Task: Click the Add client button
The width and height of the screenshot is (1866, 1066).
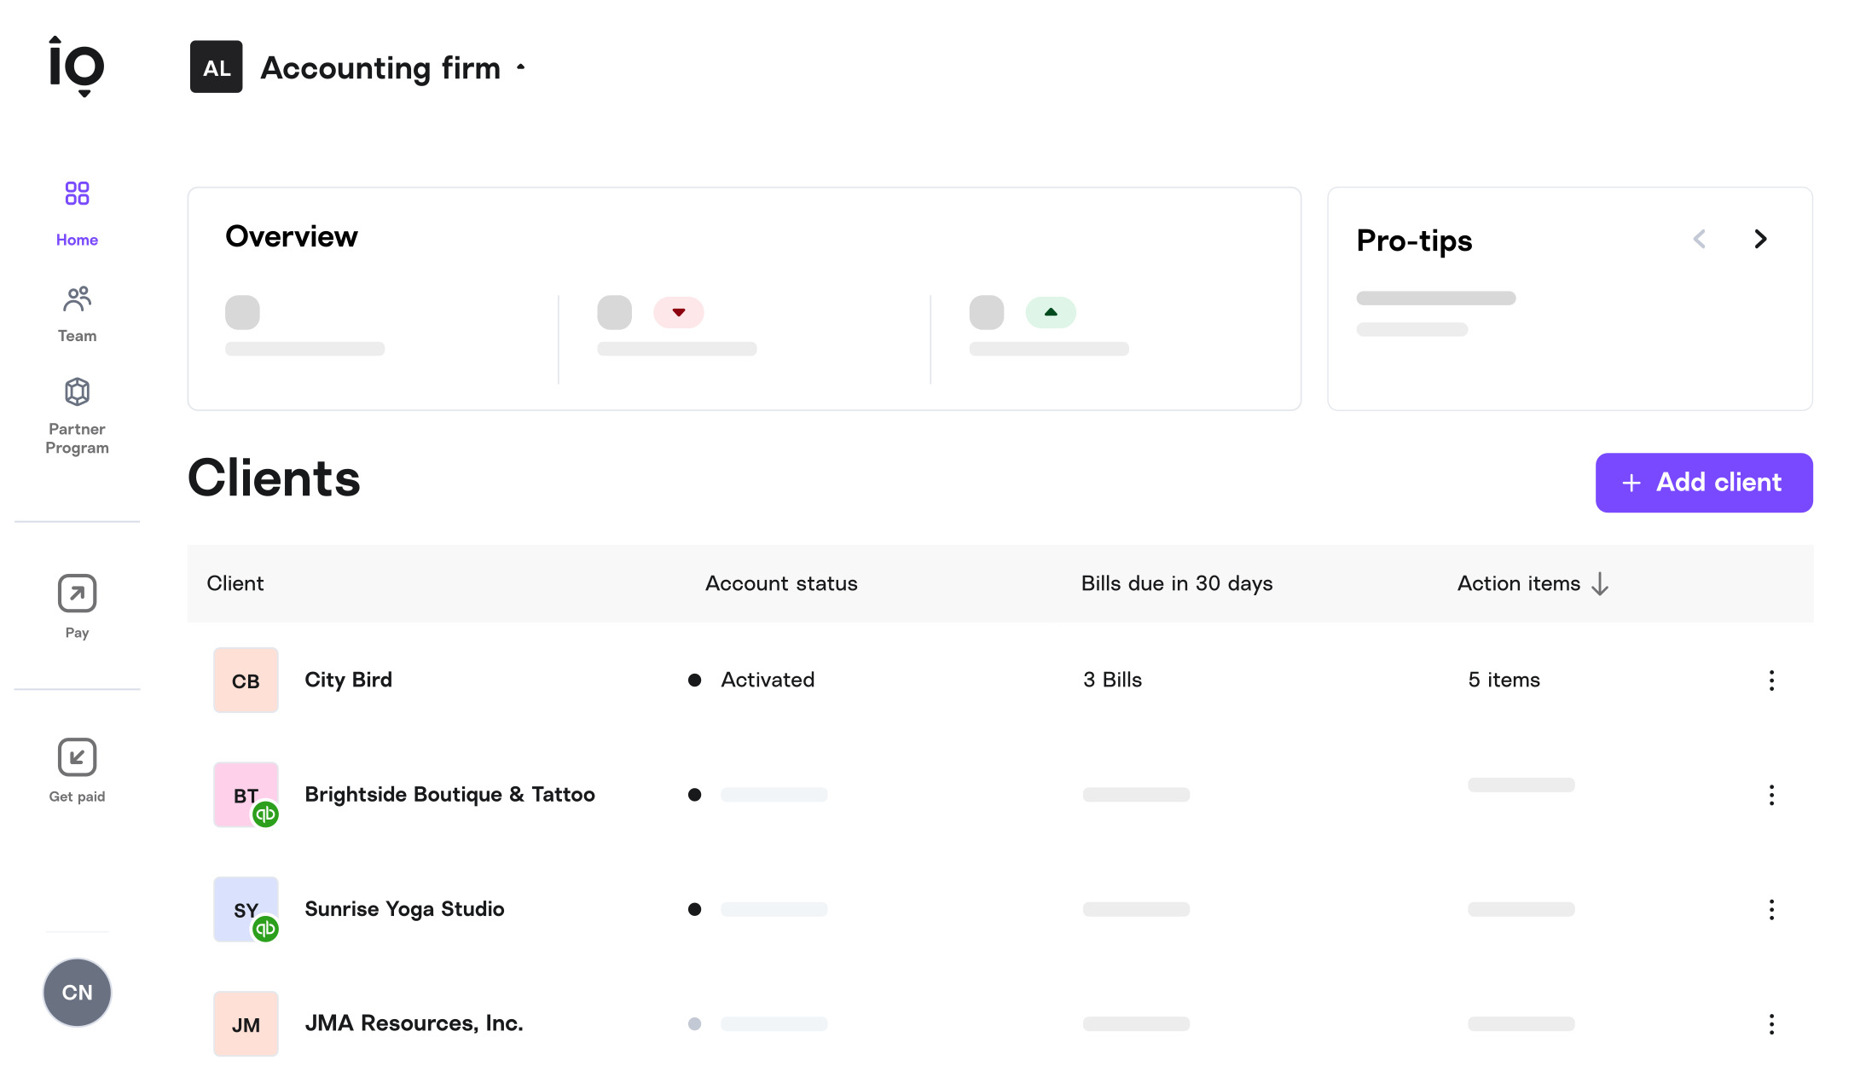Action: [1703, 483]
